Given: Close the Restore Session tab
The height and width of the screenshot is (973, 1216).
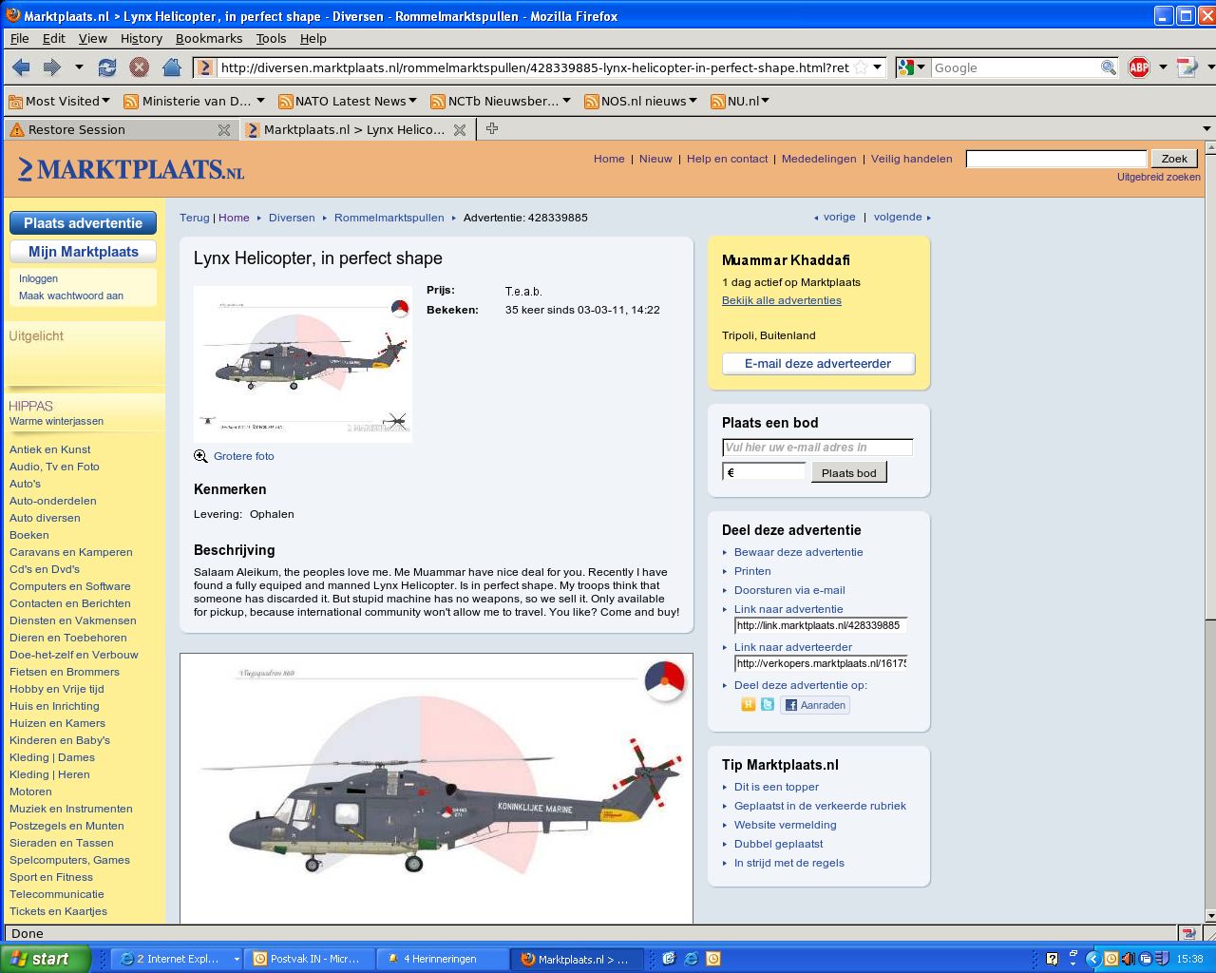Looking at the screenshot, I should [224, 130].
